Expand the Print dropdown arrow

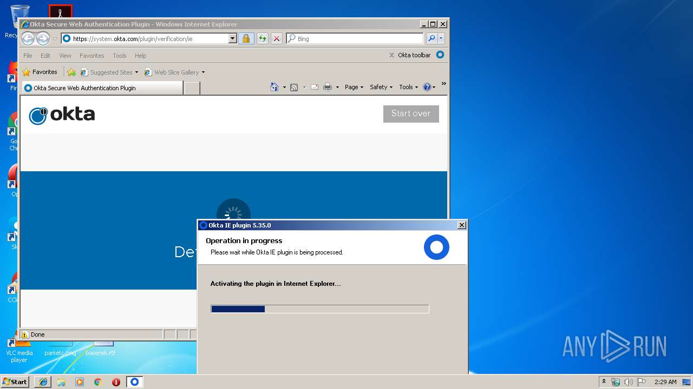tap(337, 87)
